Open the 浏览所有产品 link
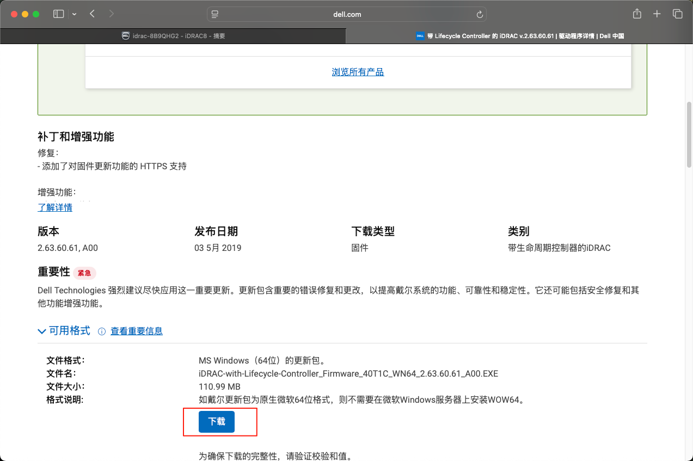693x461 pixels. 358,72
